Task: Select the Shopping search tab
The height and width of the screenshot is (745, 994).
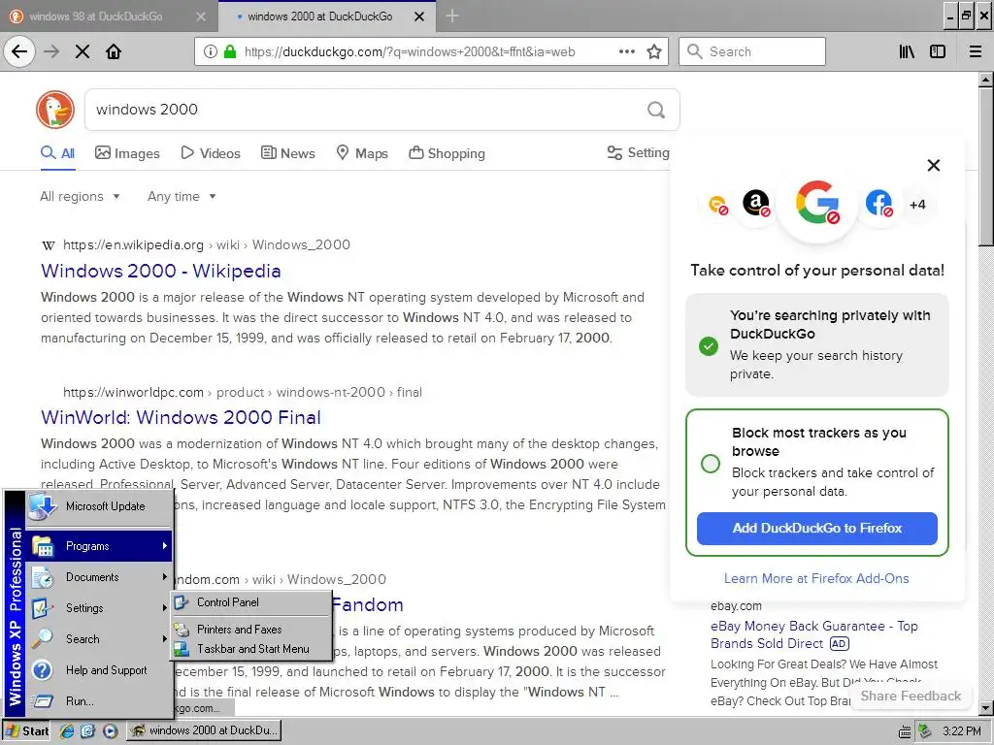Action: (x=447, y=153)
